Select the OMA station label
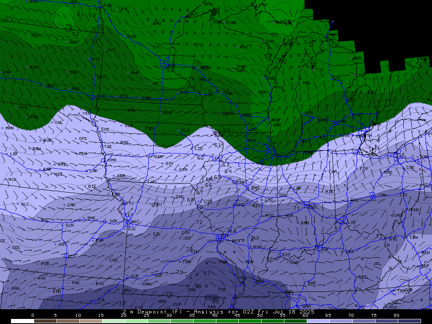The height and width of the screenshot is (324, 432). [112, 160]
